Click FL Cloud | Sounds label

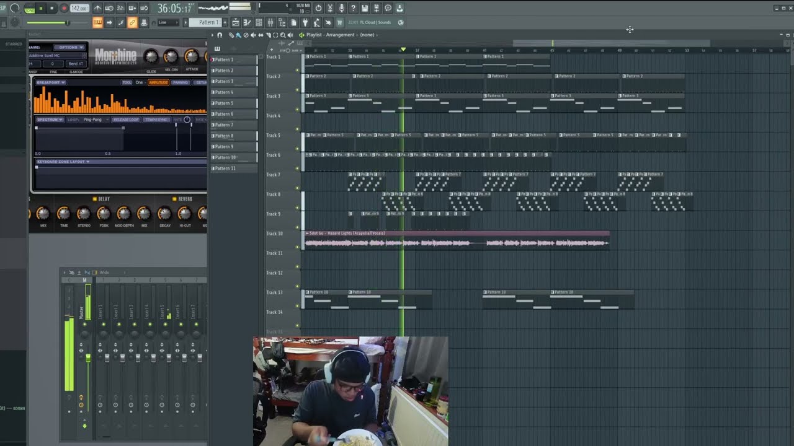375,22
